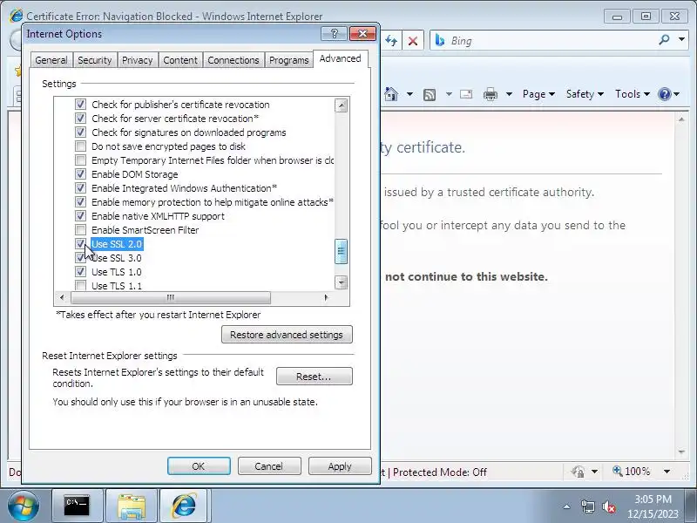Expand the security status dropdown arrow

[595, 472]
